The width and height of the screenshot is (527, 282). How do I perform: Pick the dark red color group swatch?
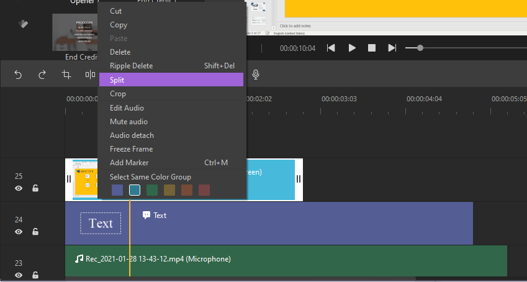click(204, 190)
